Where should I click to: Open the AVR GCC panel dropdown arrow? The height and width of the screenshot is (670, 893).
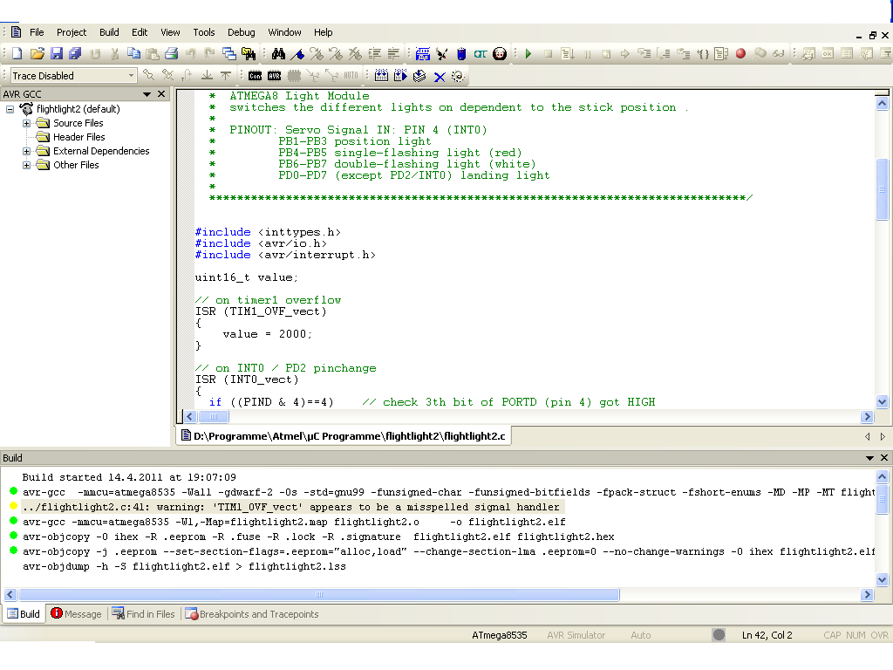coord(147,94)
